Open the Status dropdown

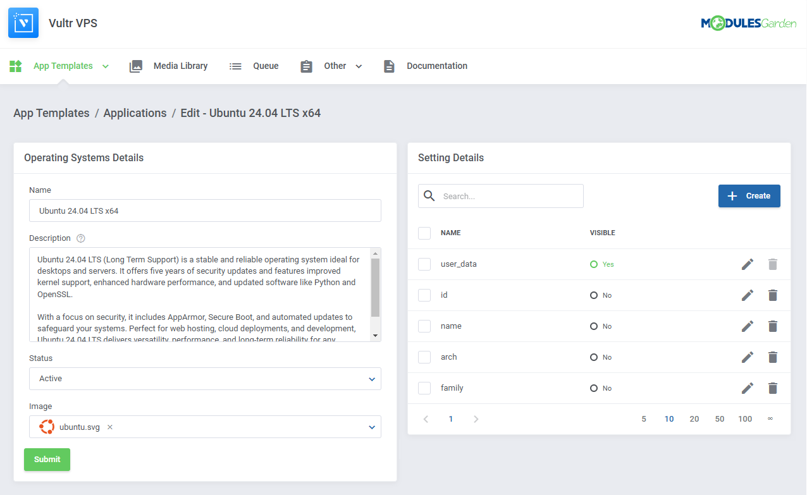coord(372,378)
